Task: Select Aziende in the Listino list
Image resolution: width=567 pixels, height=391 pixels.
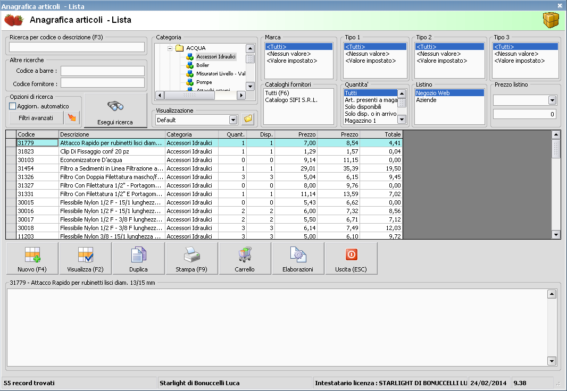Action: 426,100
